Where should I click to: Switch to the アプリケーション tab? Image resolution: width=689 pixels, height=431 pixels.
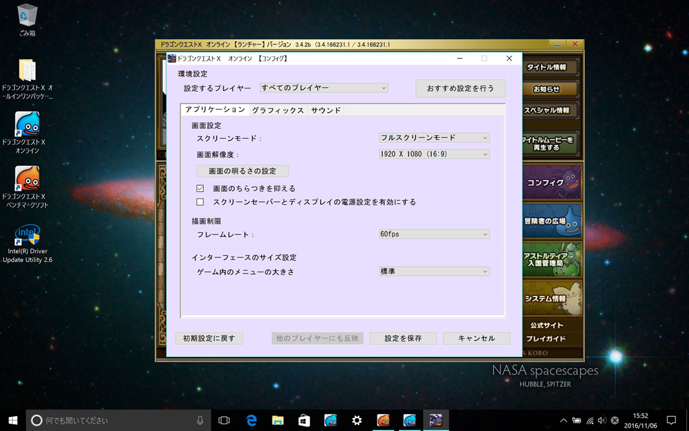pyautogui.click(x=215, y=110)
